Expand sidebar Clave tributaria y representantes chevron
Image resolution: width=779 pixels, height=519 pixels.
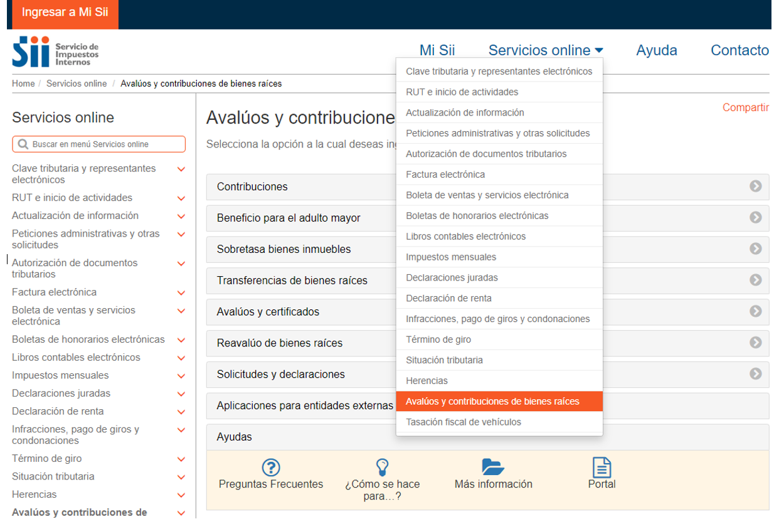tap(181, 169)
